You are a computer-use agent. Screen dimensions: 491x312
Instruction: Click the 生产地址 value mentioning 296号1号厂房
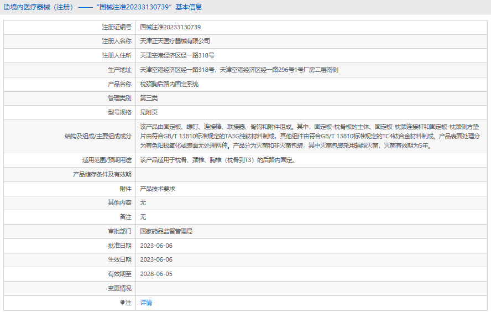[239, 70]
